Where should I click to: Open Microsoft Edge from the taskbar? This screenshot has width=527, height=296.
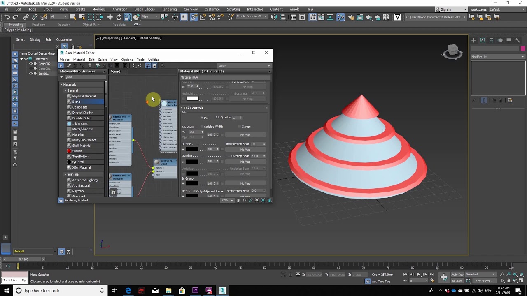point(128,291)
